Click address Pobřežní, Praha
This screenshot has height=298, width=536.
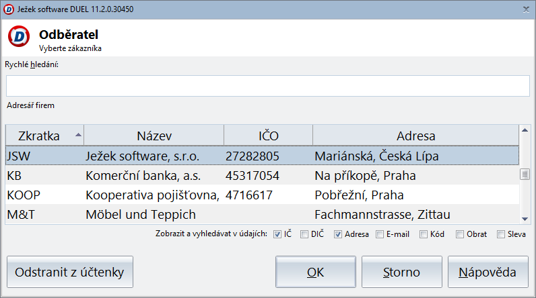point(359,195)
